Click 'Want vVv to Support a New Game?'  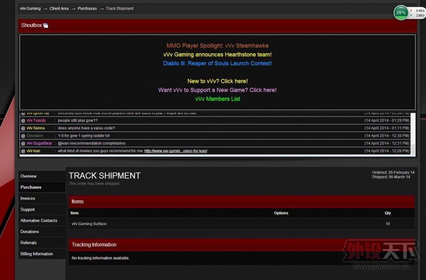(217, 90)
